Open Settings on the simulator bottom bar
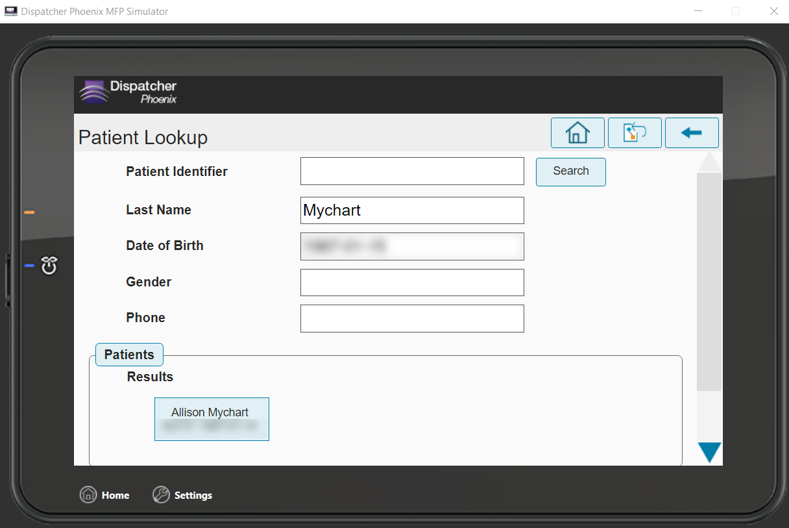This screenshot has height=528, width=789. click(182, 495)
